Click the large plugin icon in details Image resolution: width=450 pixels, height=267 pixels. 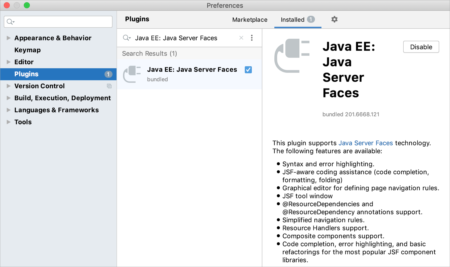click(292, 55)
